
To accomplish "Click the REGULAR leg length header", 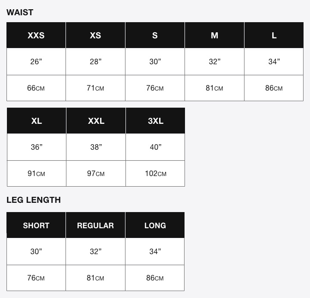I will click(95, 225).
